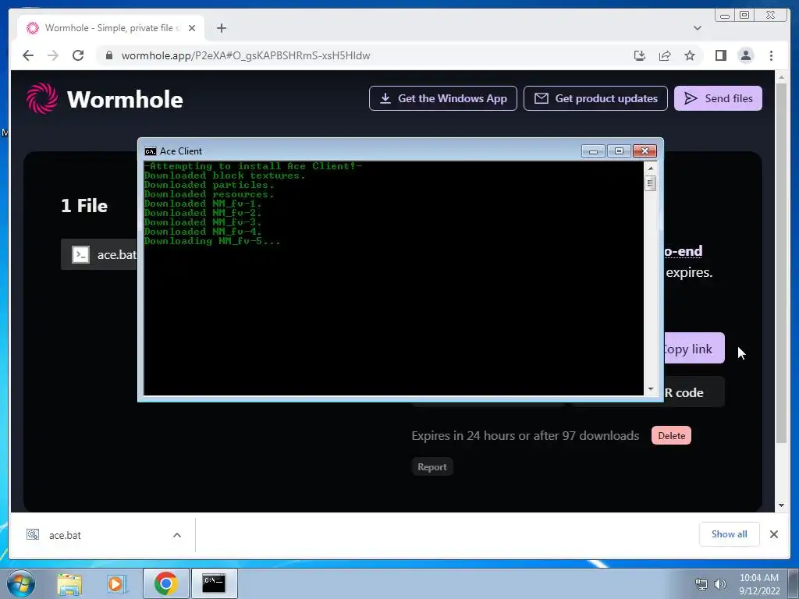Click the Copy link button
This screenshot has width=799, height=599.
pos(694,349)
